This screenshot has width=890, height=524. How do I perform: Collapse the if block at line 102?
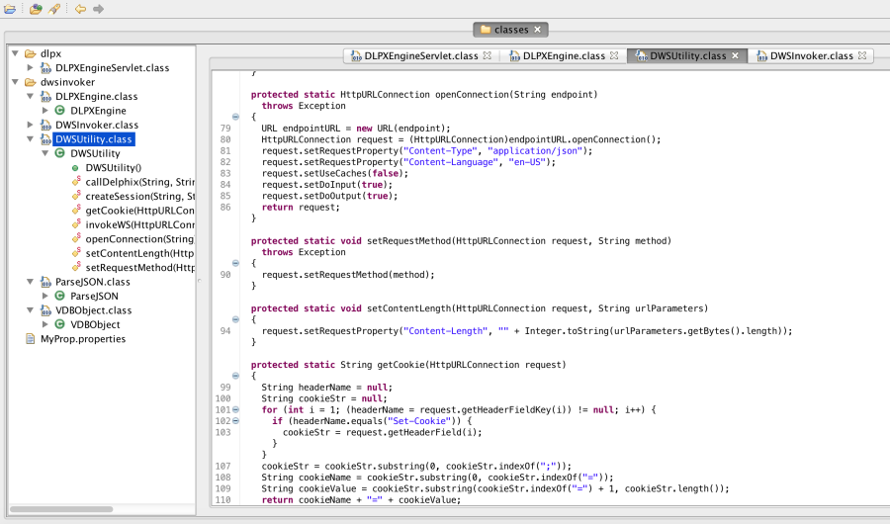(235, 421)
